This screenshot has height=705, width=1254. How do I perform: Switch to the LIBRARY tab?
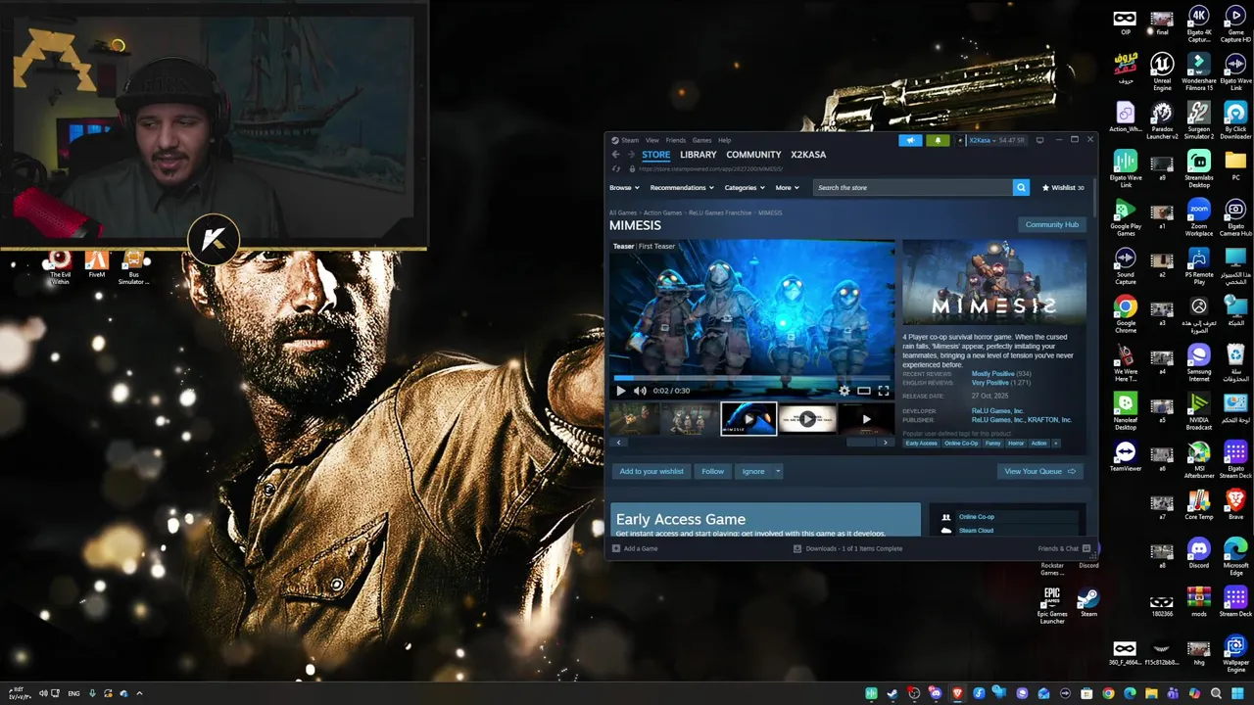point(698,155)
